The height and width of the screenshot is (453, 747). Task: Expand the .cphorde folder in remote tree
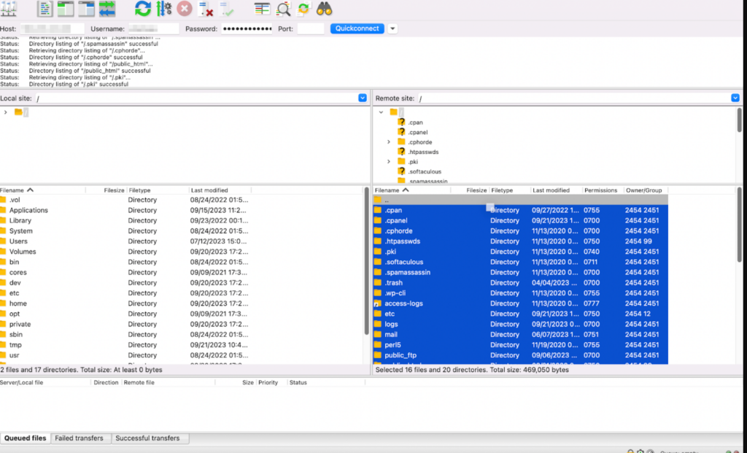[x=389, y=142]
